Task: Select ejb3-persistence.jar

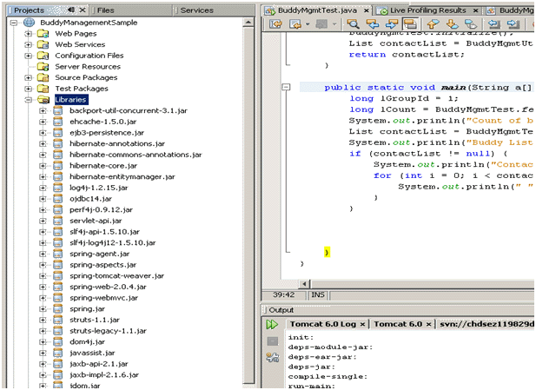Action: [x=107, y=133]
